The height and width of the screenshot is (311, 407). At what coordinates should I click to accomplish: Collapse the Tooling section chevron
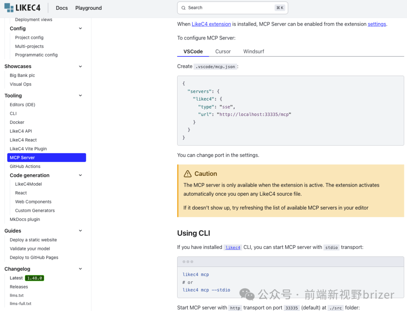(80, 96)
